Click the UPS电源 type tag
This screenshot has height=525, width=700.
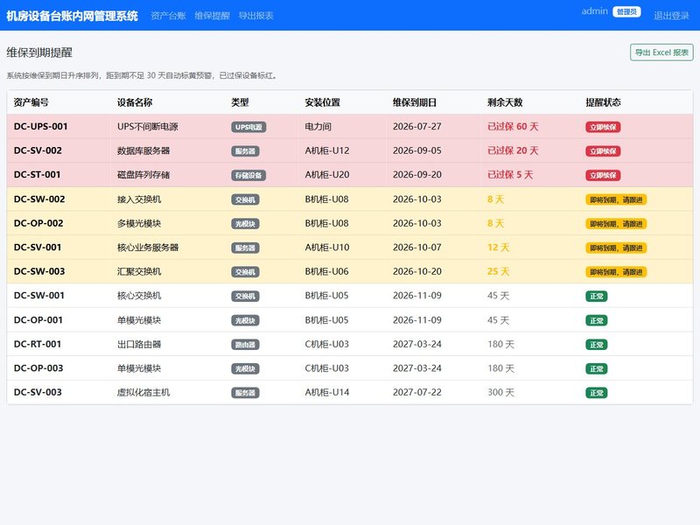(248, 127)
